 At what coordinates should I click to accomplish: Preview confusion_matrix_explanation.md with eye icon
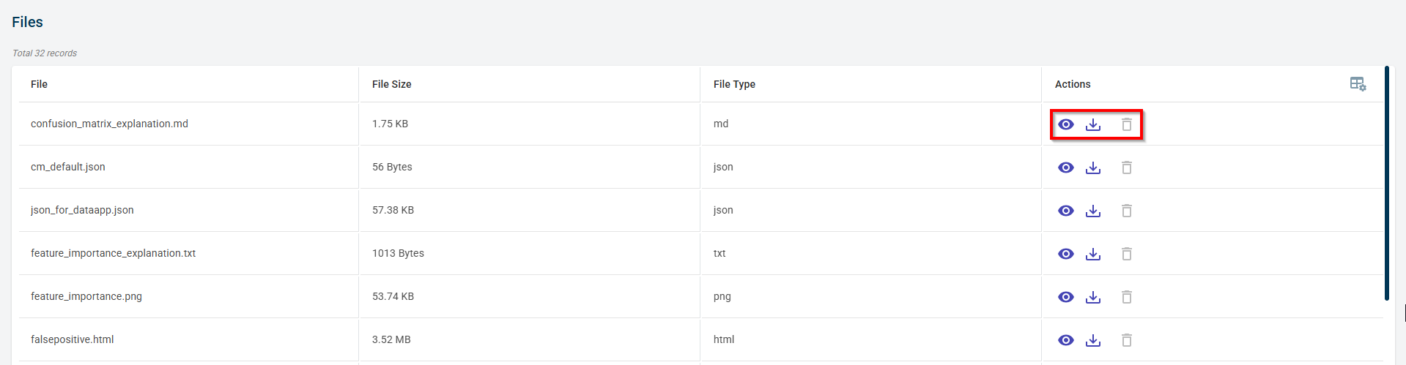[1066, 124]
